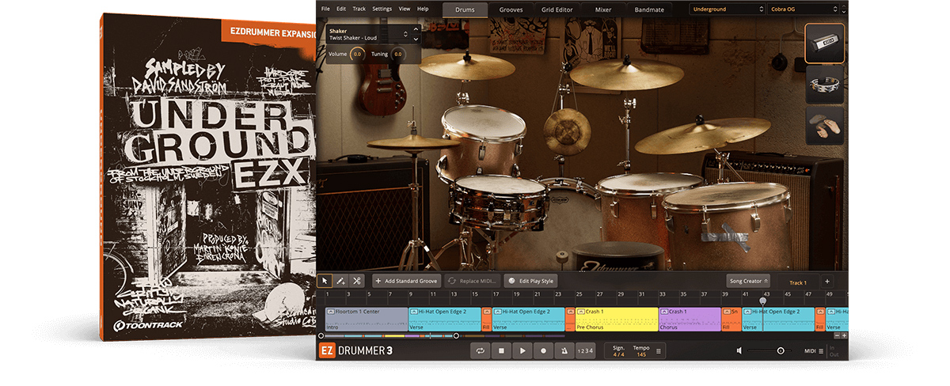
Task: Toggle collapse arrow on Fill Sn block
Action: coord(727,312)
